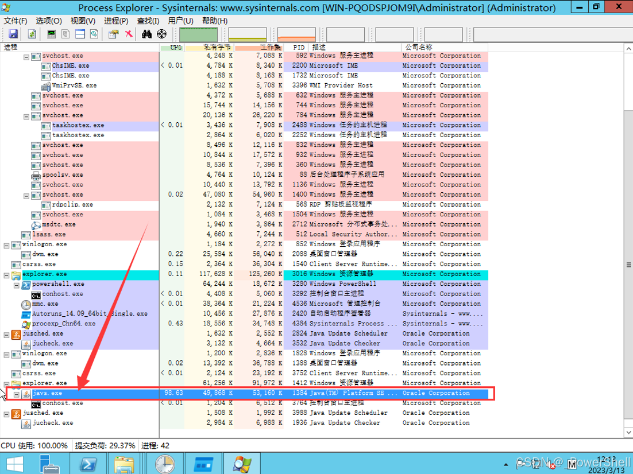Sort by the 进程 column header
Image resolution: width=633 pixels, height=474 pixels.
coord(80,47)
